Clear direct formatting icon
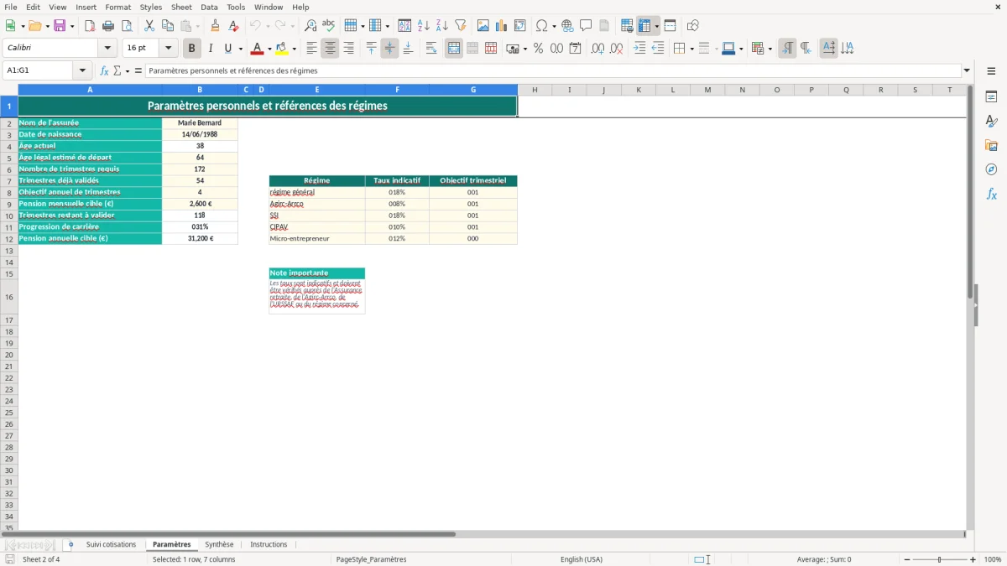 click(234, 26)
